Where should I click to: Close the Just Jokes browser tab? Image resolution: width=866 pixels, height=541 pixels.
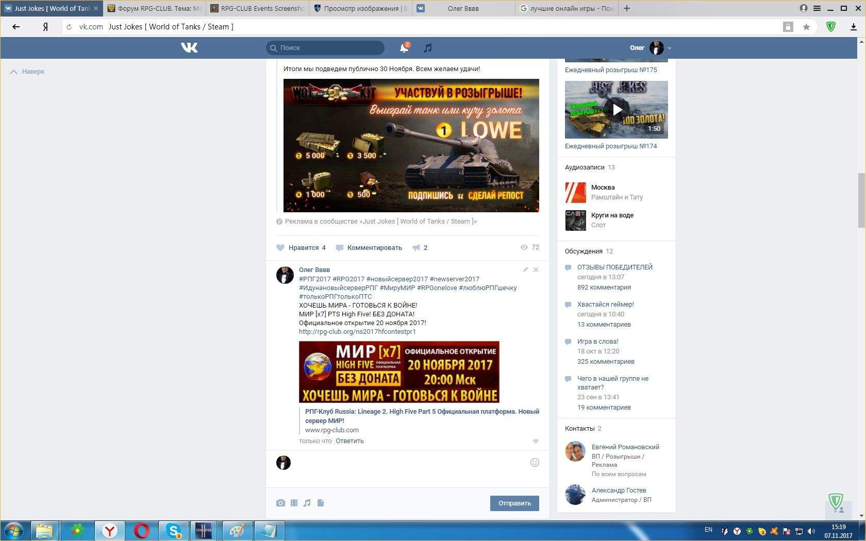(x=96, y=8)
